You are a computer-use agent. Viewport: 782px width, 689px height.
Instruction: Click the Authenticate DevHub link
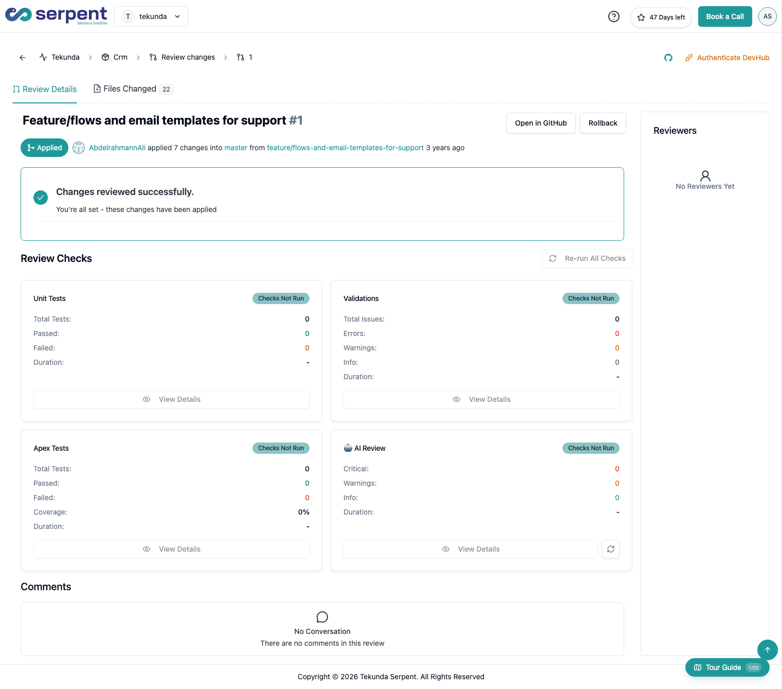point(733,58)
